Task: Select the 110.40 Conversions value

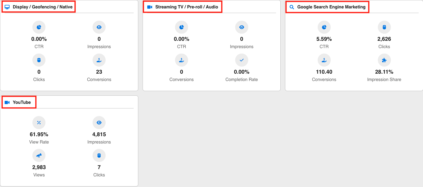Action: coord(324,72)
